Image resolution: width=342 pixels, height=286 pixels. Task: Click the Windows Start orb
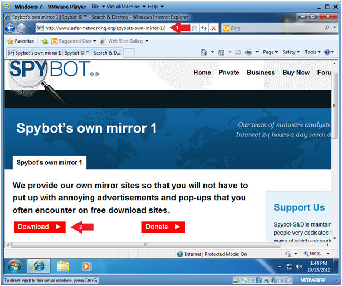14,266
